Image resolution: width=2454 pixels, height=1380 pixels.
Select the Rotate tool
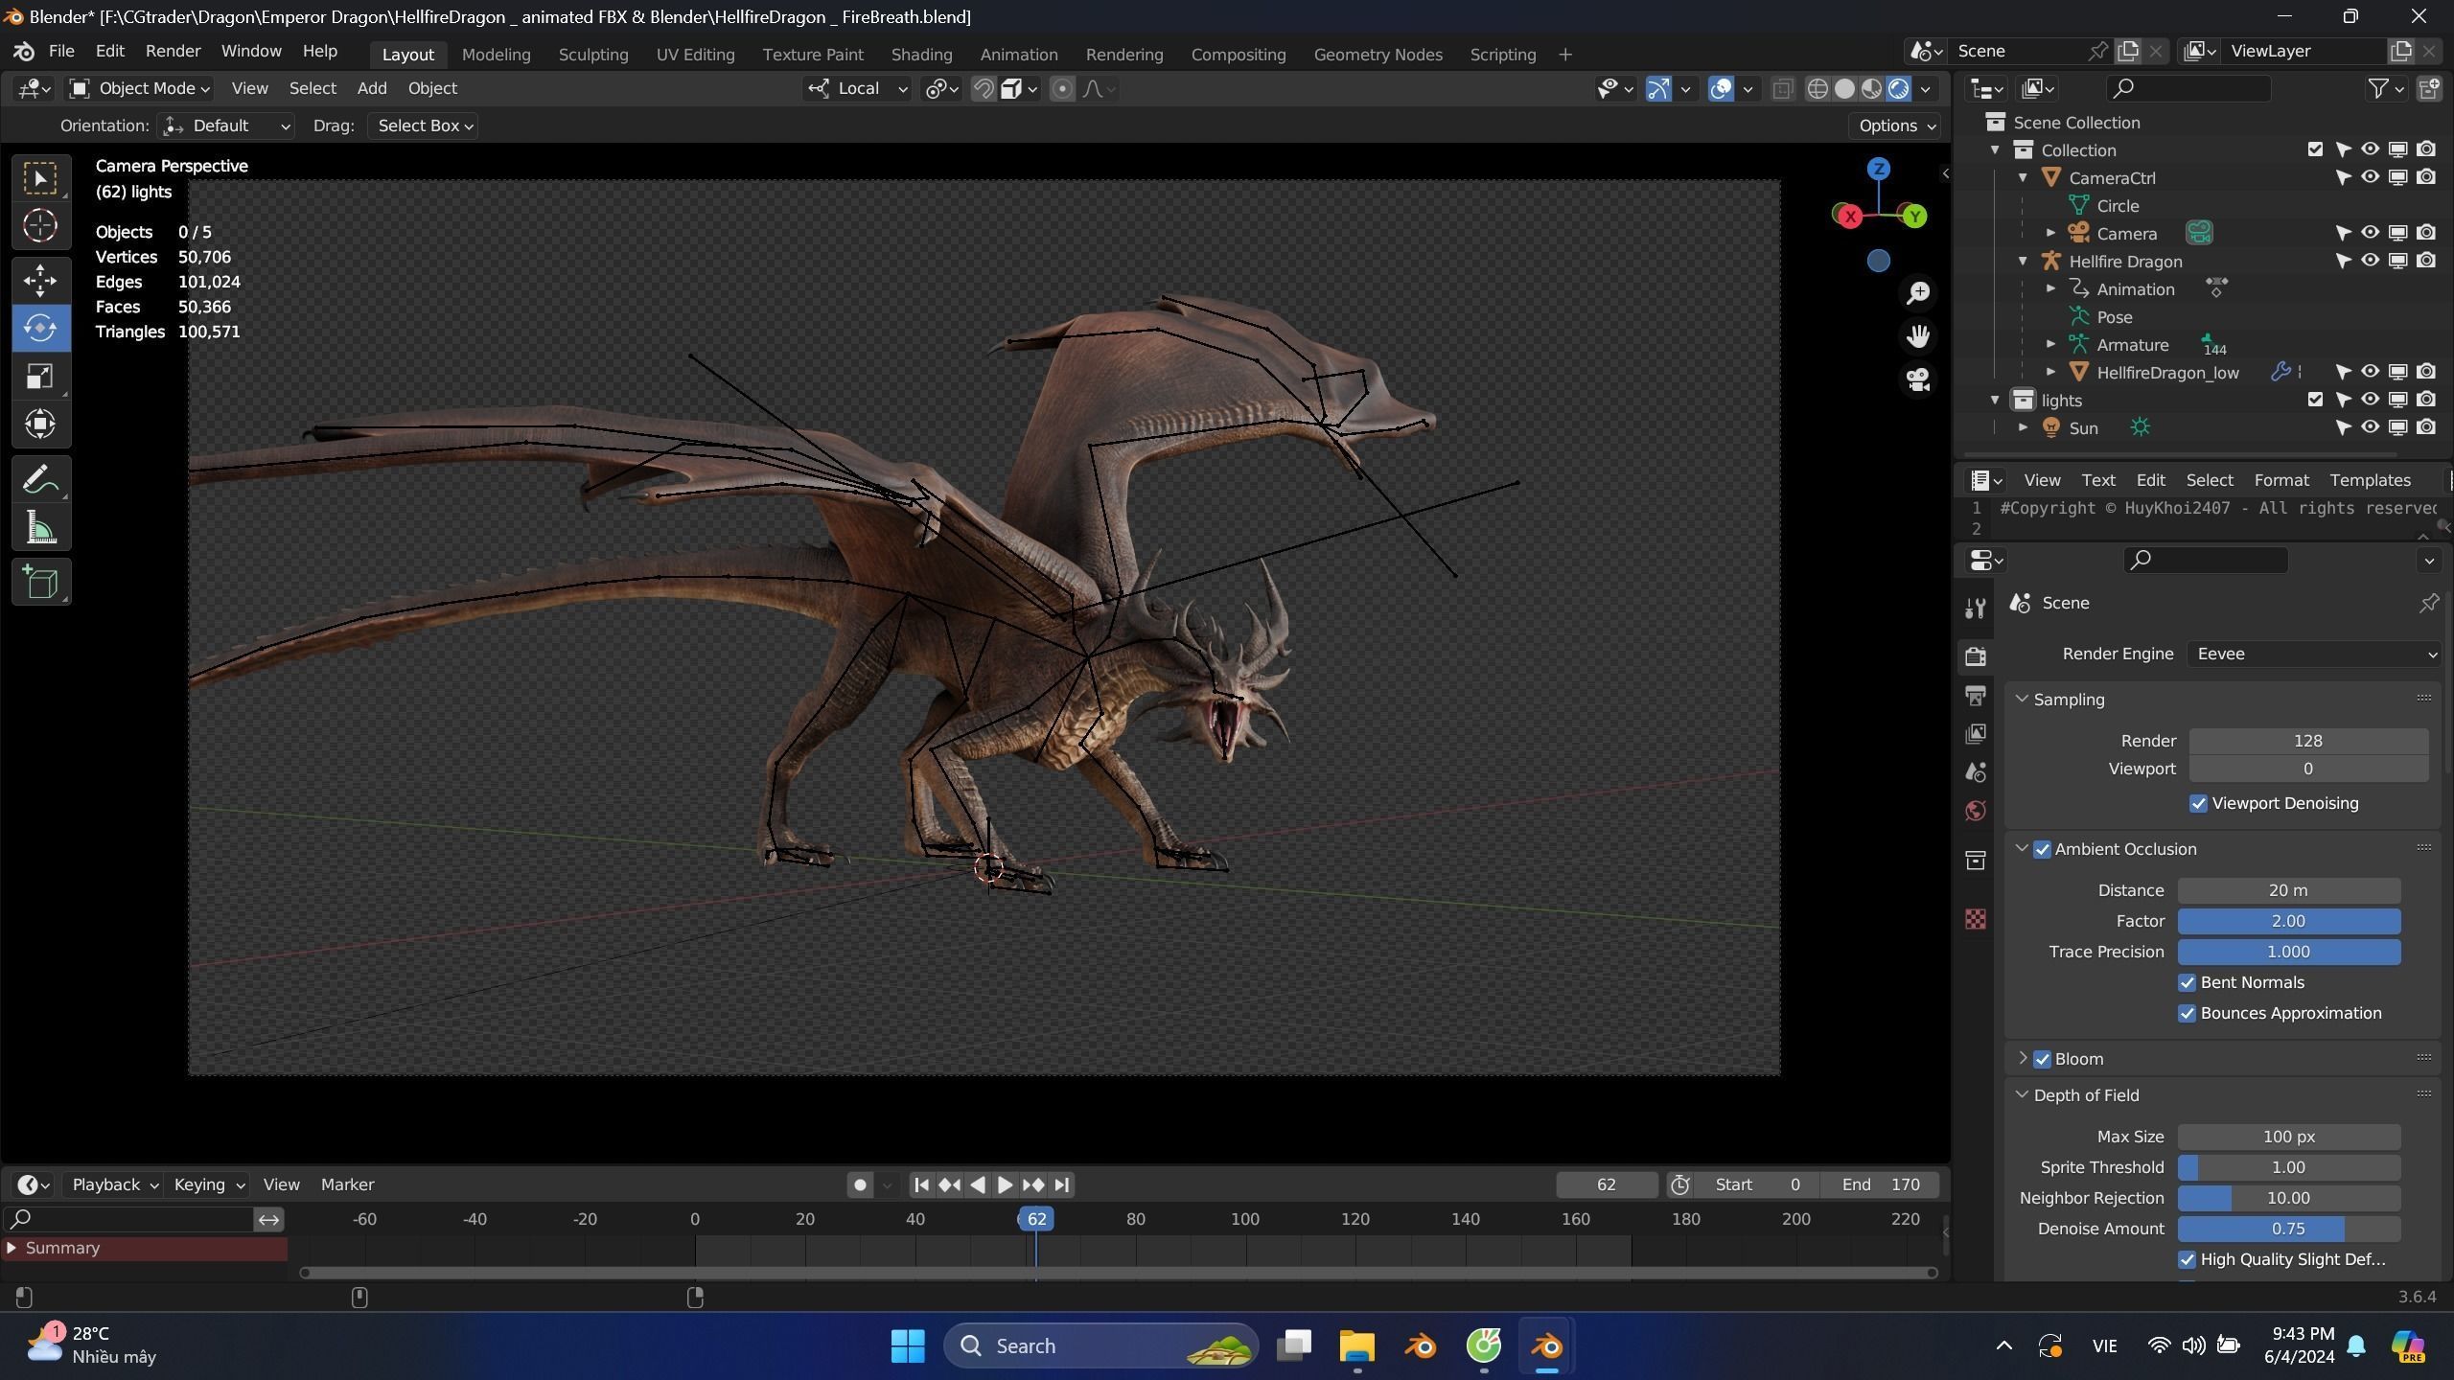40,328
